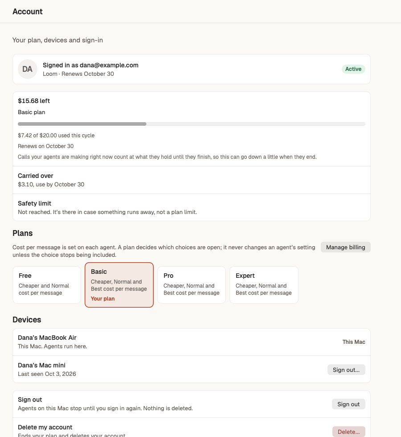This screenshot has height=437, width=401.
Task: Click the 'Basic plan' label
Action: pyautogui.click(x=32, y=112)
